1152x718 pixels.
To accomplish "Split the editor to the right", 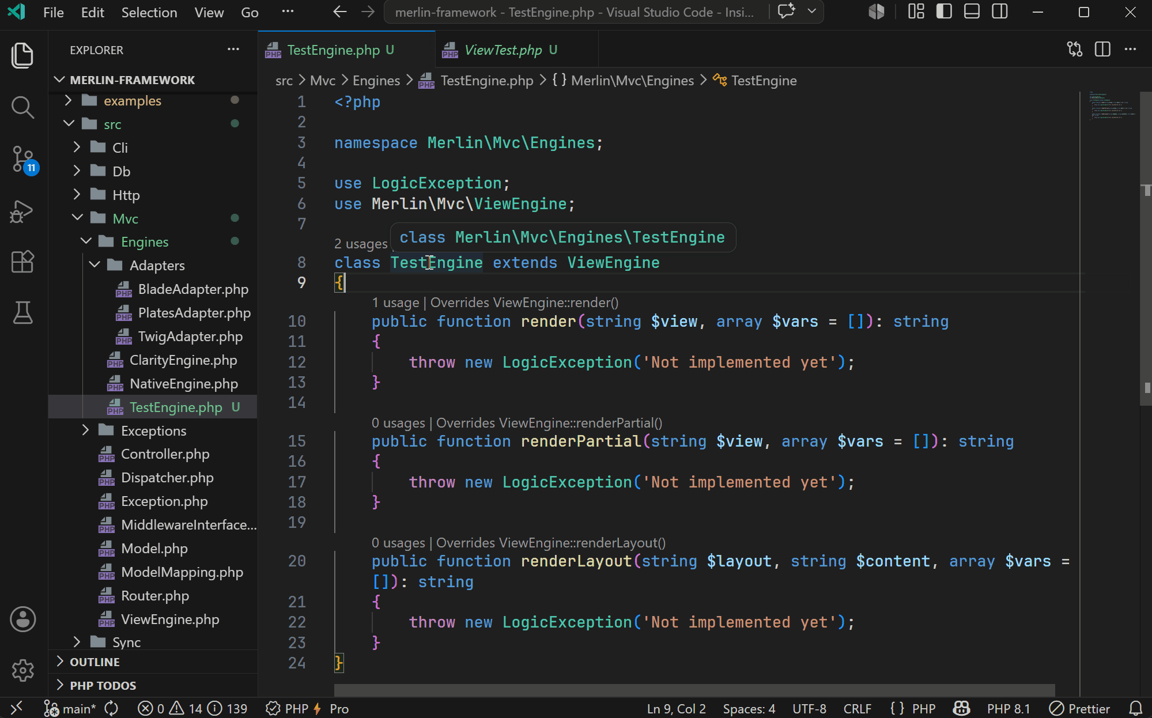I will [1102, 50].
